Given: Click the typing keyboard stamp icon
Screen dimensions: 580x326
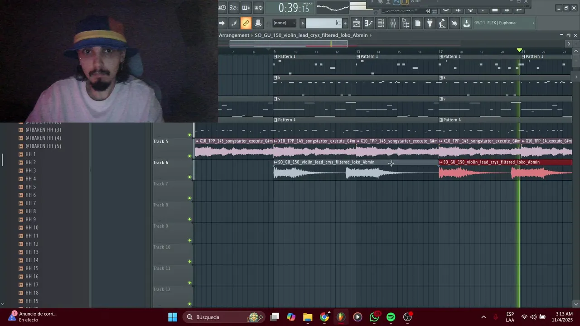Looking at the screenshot, I should (x=258, y=23).
